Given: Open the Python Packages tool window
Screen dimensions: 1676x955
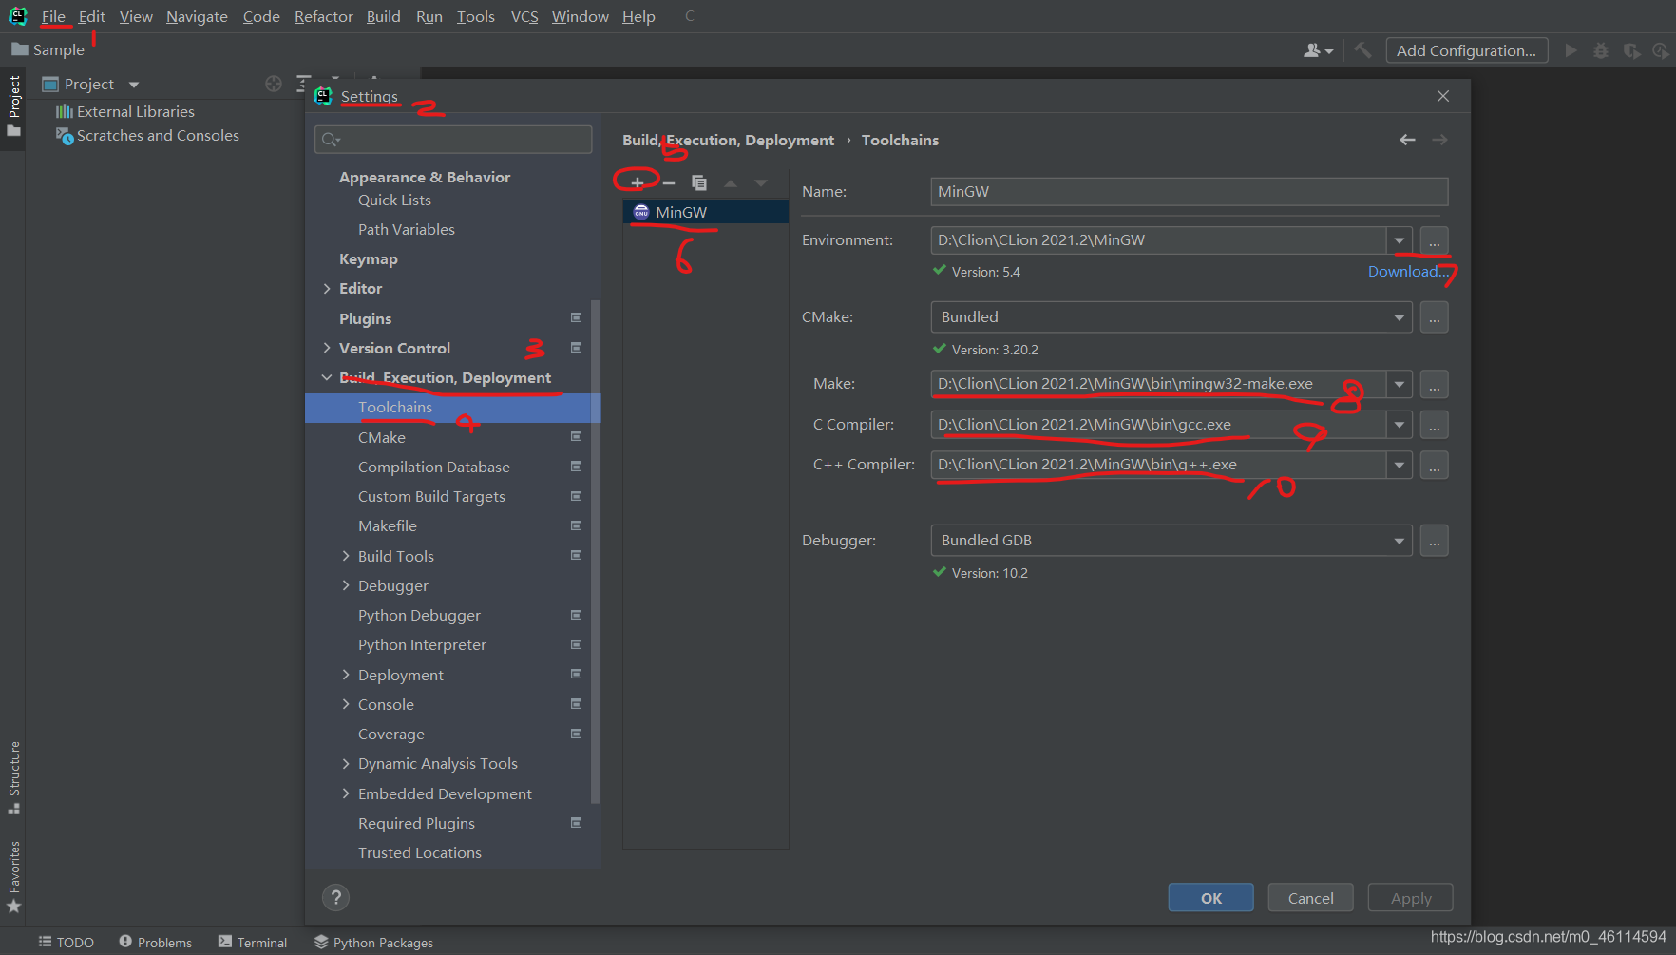Looking at the screenshot, I should point(373,942).
